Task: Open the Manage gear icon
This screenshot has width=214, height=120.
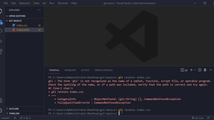Action: 1,110
